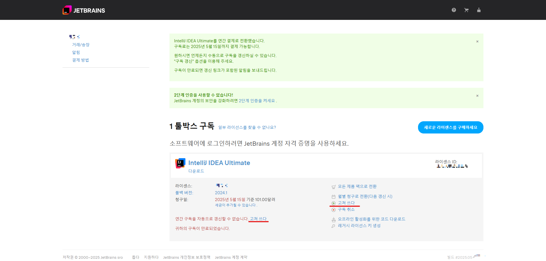This screenshot has height=261, width=546.
Task: Click the 2025년 5월 15일 billing date text
Action: pos(230,199)
